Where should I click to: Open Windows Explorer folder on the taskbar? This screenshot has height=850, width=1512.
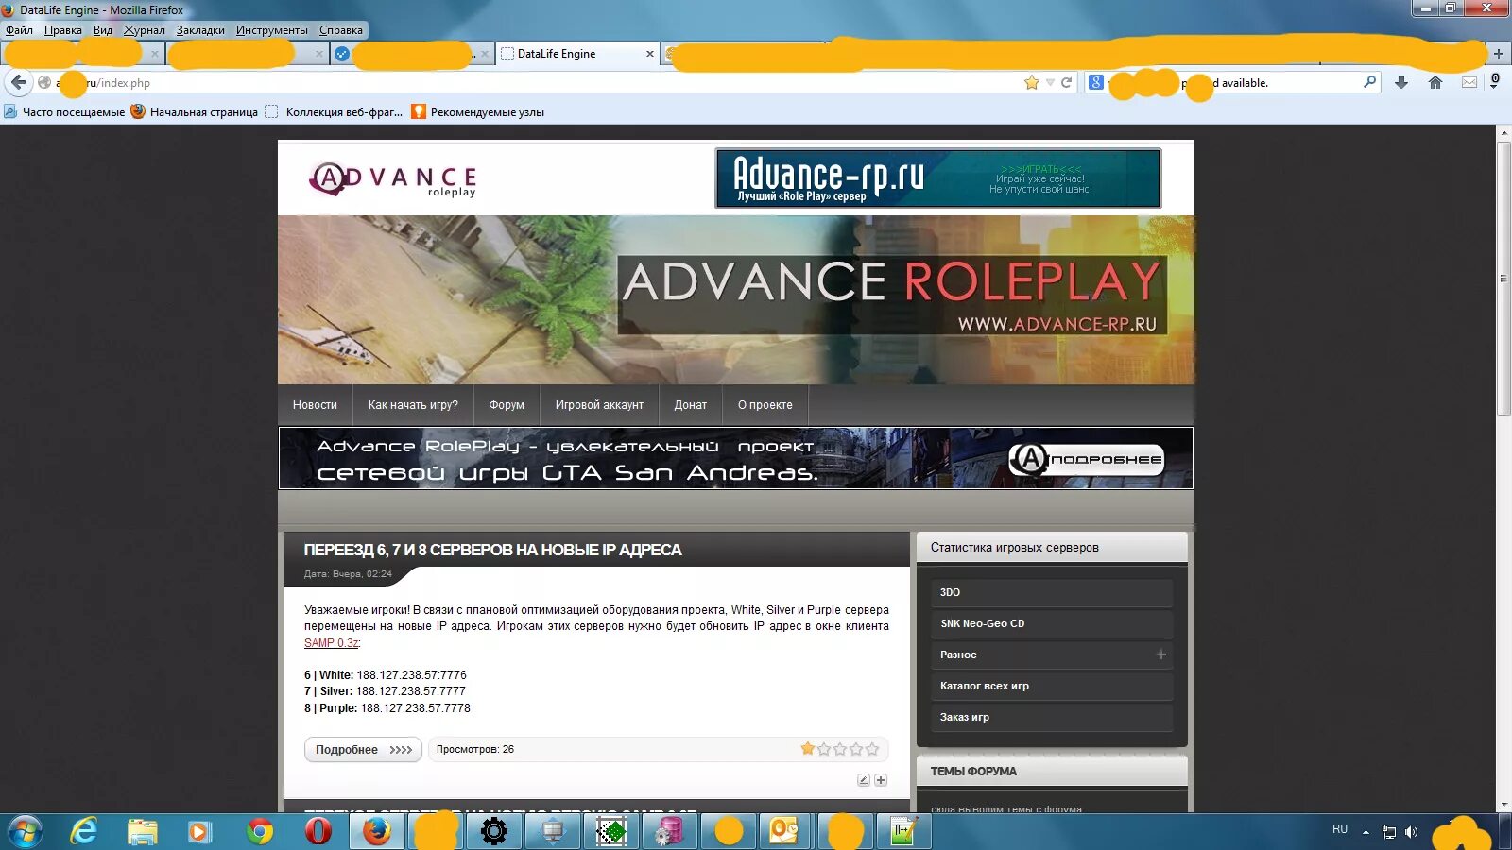143,832
